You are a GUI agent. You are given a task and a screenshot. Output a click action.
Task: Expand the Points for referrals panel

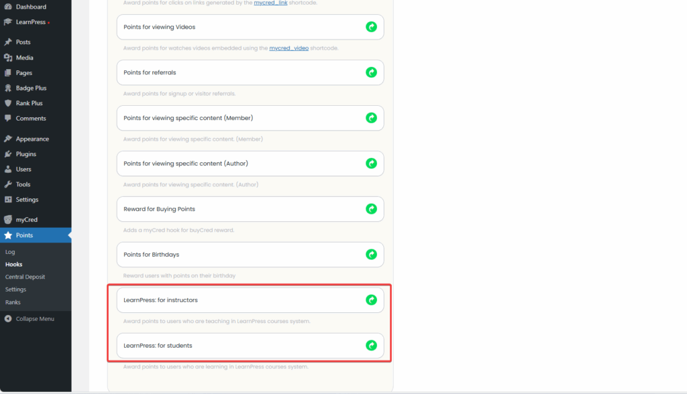point(250,72)
